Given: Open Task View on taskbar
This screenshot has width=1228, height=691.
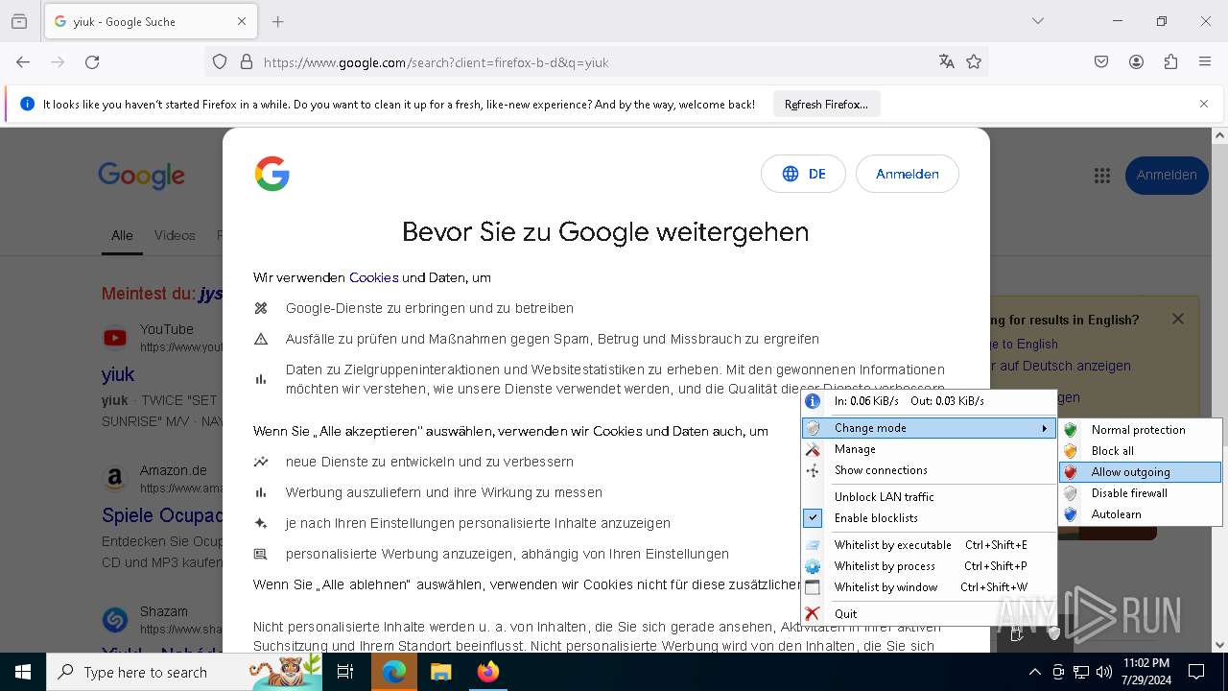Looking at the screenshot, I should 345,672.
